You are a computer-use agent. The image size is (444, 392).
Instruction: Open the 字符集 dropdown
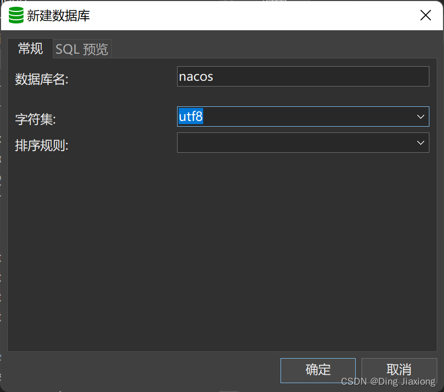[303, 116]
